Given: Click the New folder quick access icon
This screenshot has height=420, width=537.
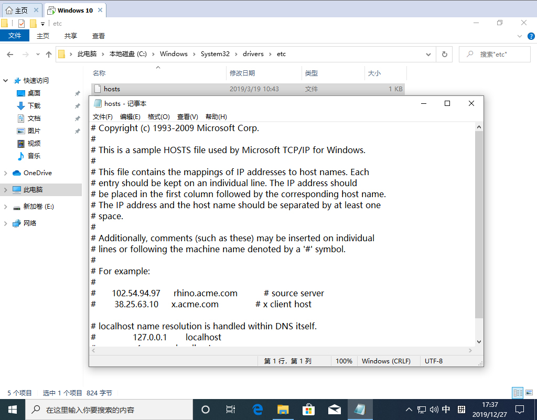Looking at the screenshot, I should (33, 23).
